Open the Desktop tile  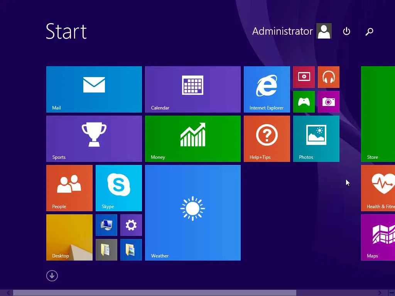[69, 237]
